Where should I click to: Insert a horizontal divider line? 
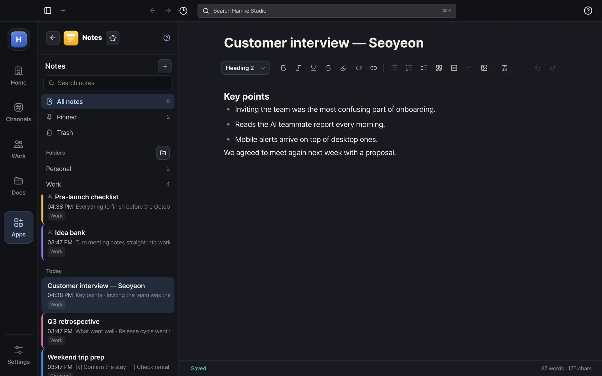(x=469, y=68)
